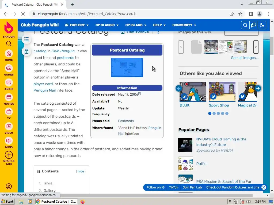Expand the COMMUNITY menu
The width and height of the screenshot is (274, 205).
[184, 25]
